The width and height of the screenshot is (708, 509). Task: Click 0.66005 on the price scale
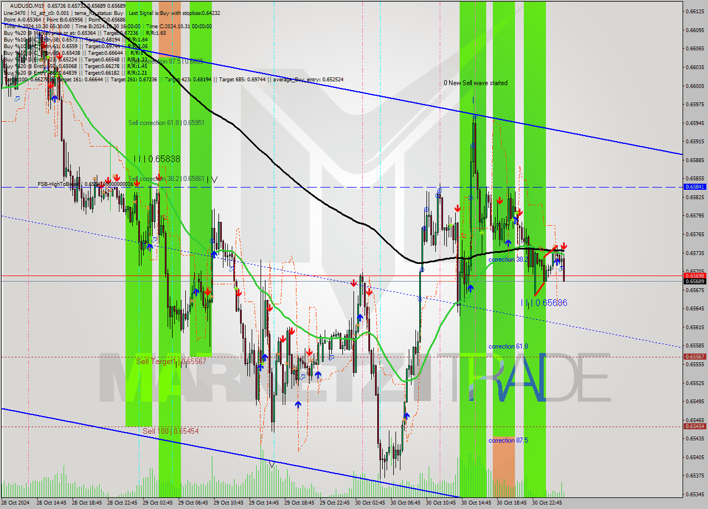(695, 86)
